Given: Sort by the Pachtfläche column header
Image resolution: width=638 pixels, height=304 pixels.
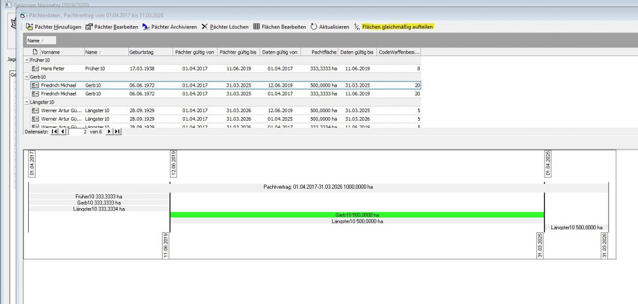Looking at the screenshot, I should coord(318,52).
